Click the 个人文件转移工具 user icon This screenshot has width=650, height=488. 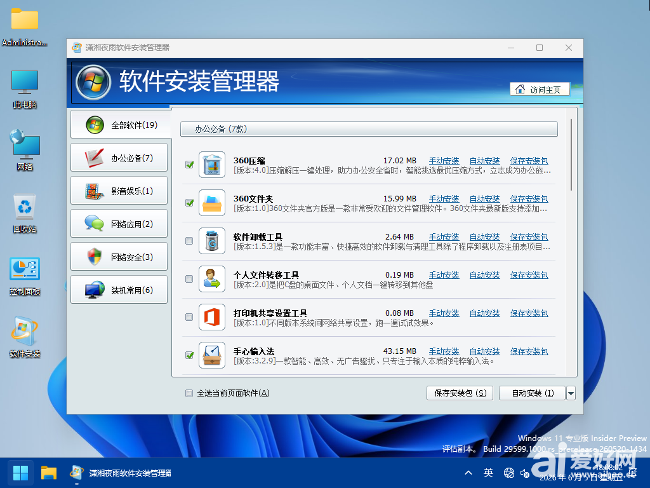click(212, 280)
